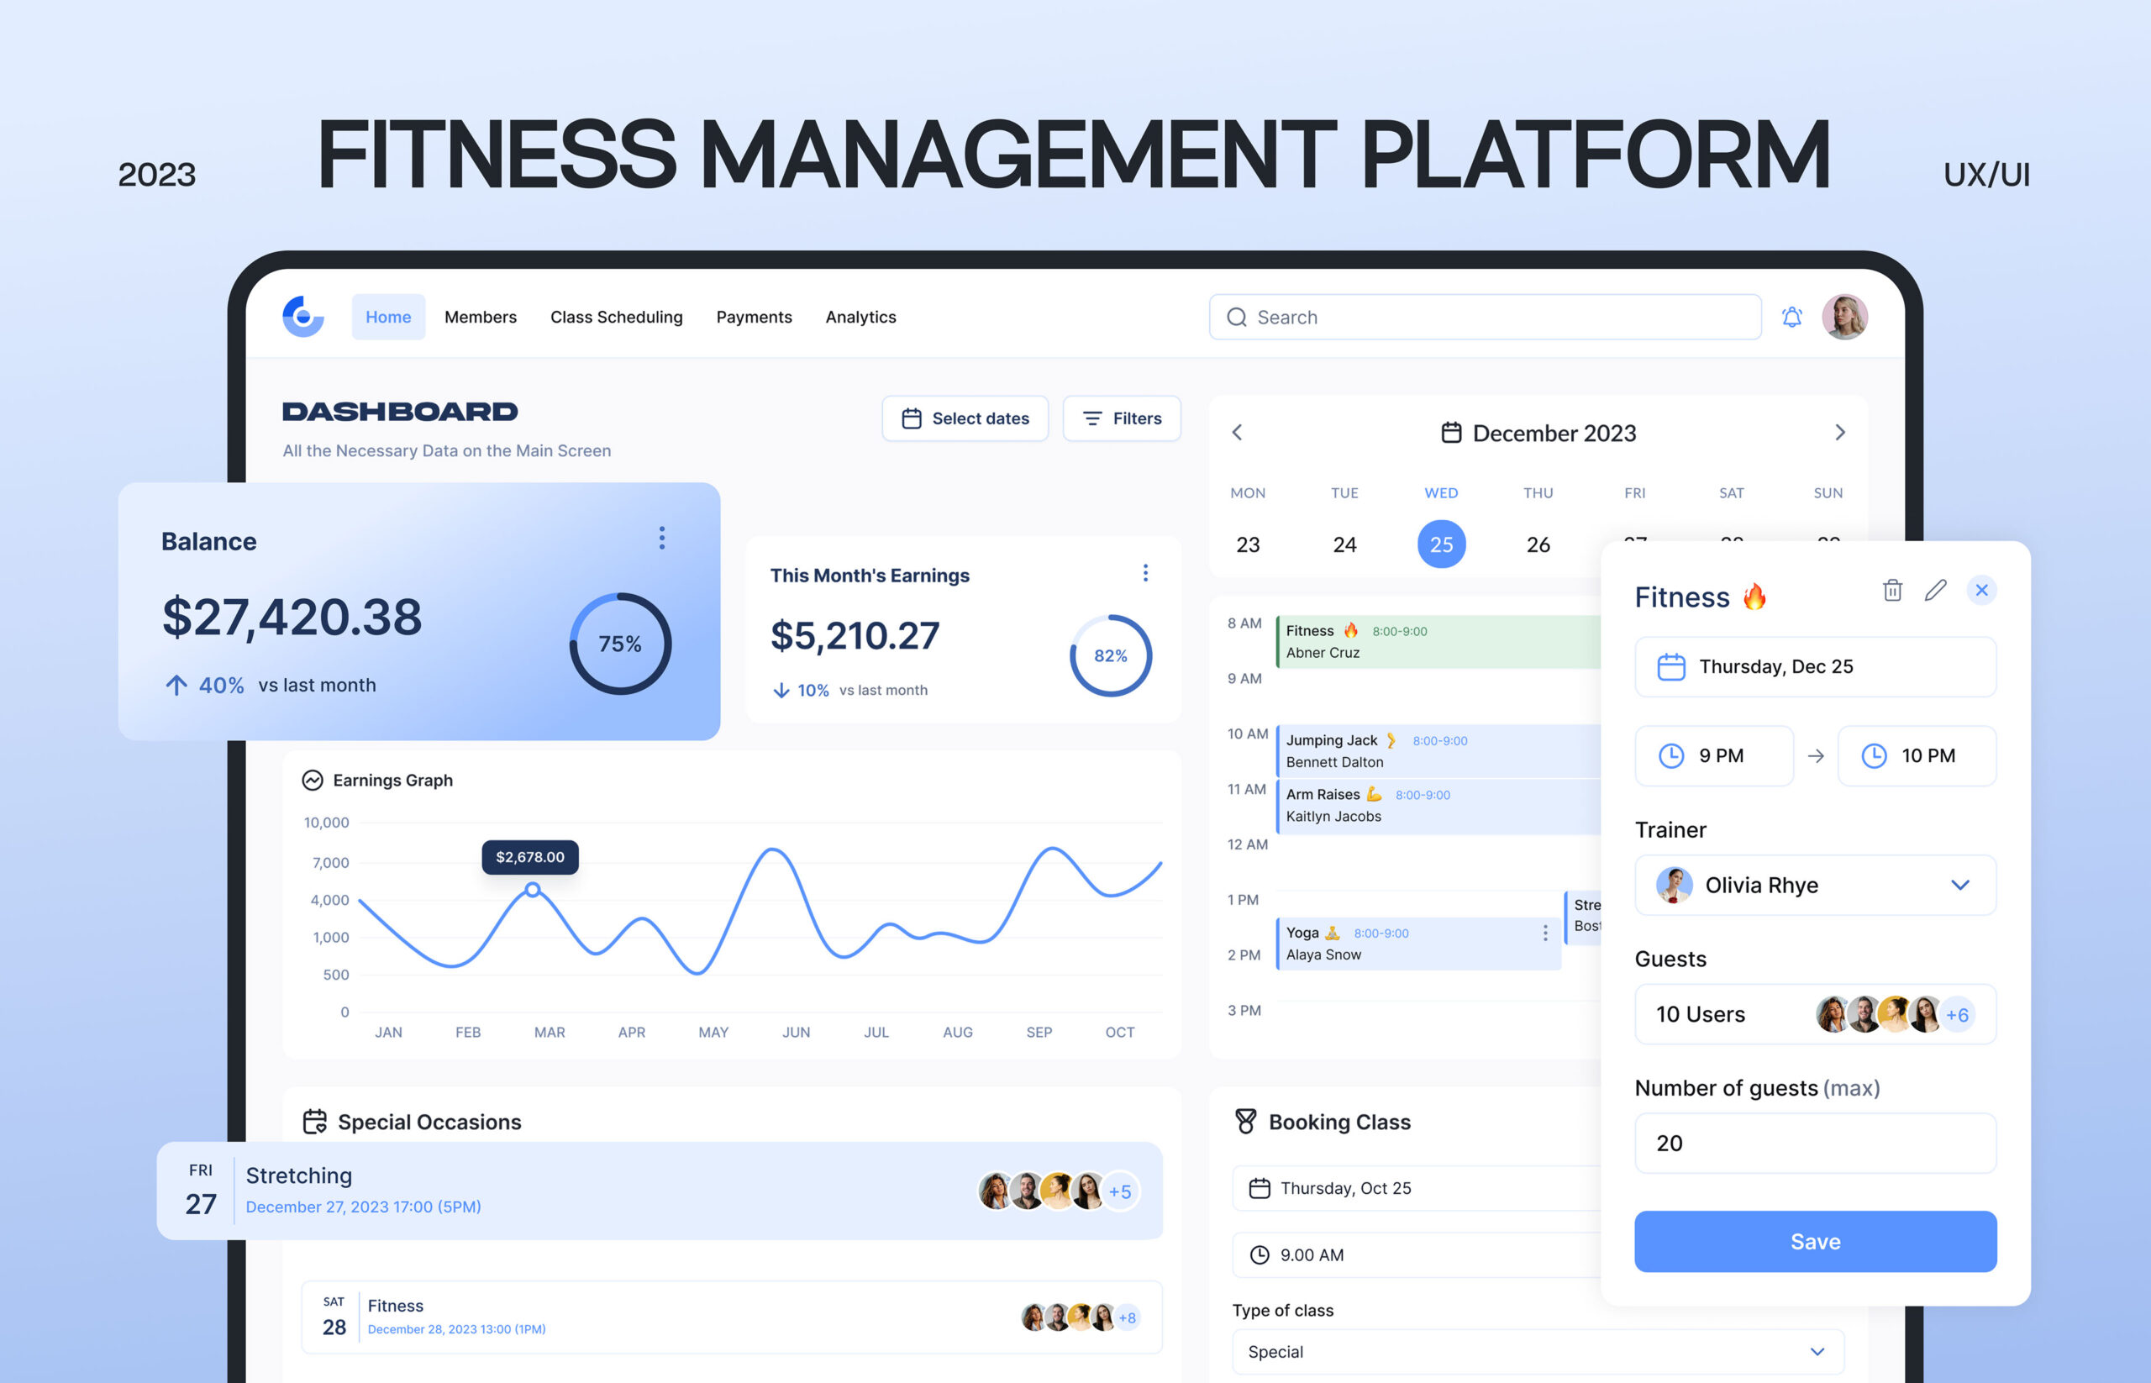The height and width of the screenshot is (1383, 2151).
Task: Click calendar icon in Thursday, Oct 25 field
Action: 1260,1188
